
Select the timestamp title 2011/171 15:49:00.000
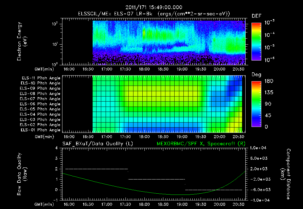coord(154,7)
